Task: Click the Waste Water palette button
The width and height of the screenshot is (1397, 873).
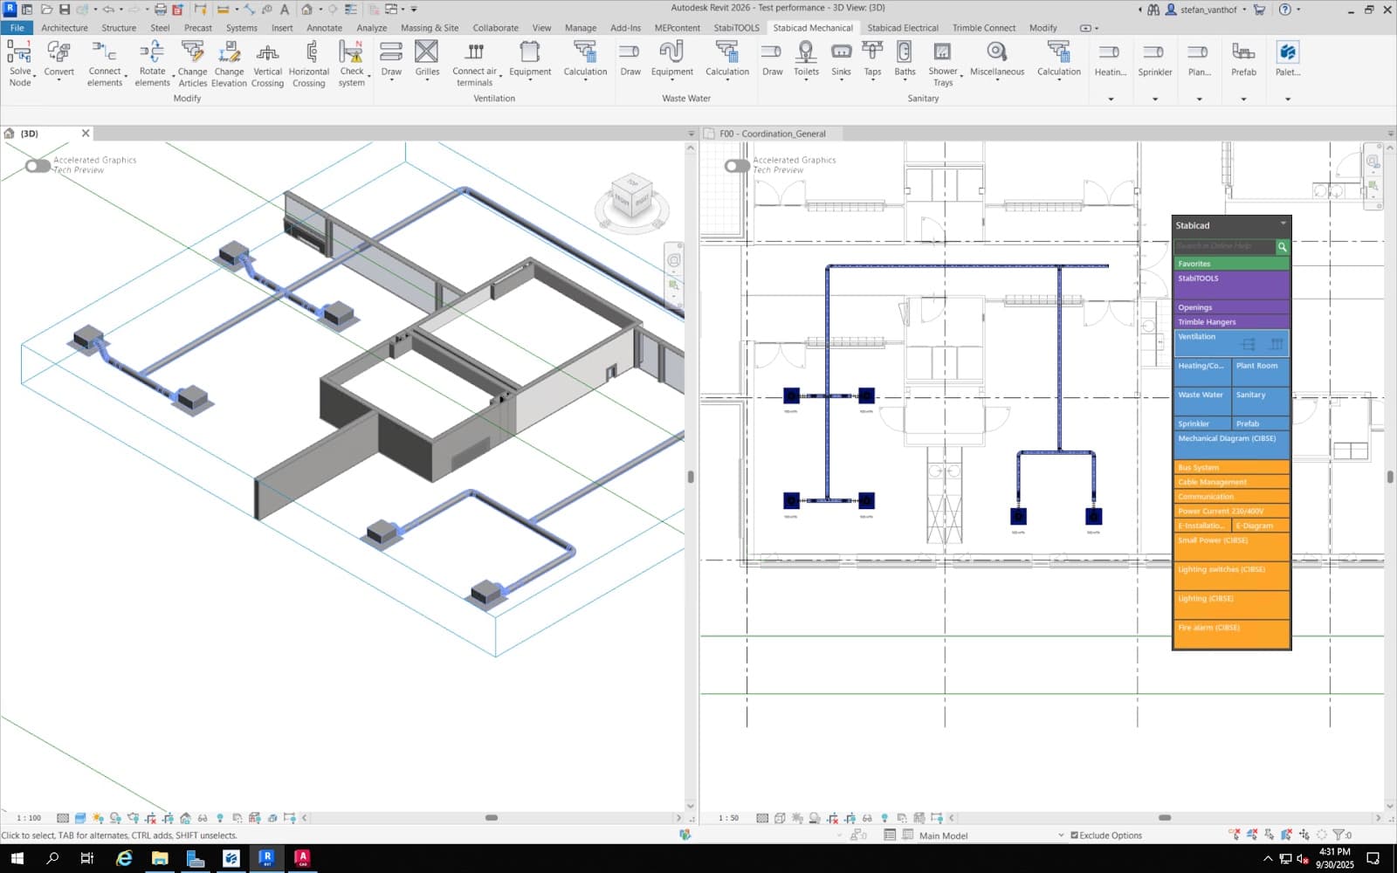Action: pyautogui.click(x=1202, y=402)
